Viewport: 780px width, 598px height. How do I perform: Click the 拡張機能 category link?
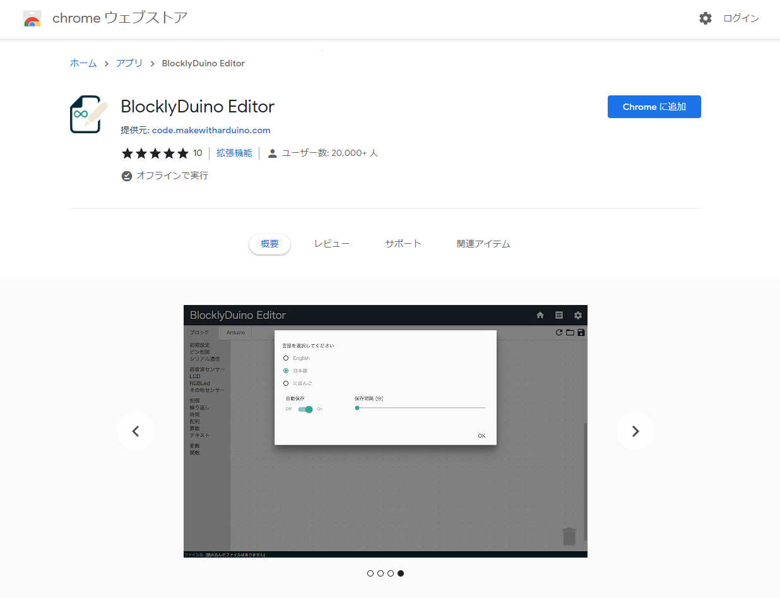pyautogui.click(x=234, y=153)
